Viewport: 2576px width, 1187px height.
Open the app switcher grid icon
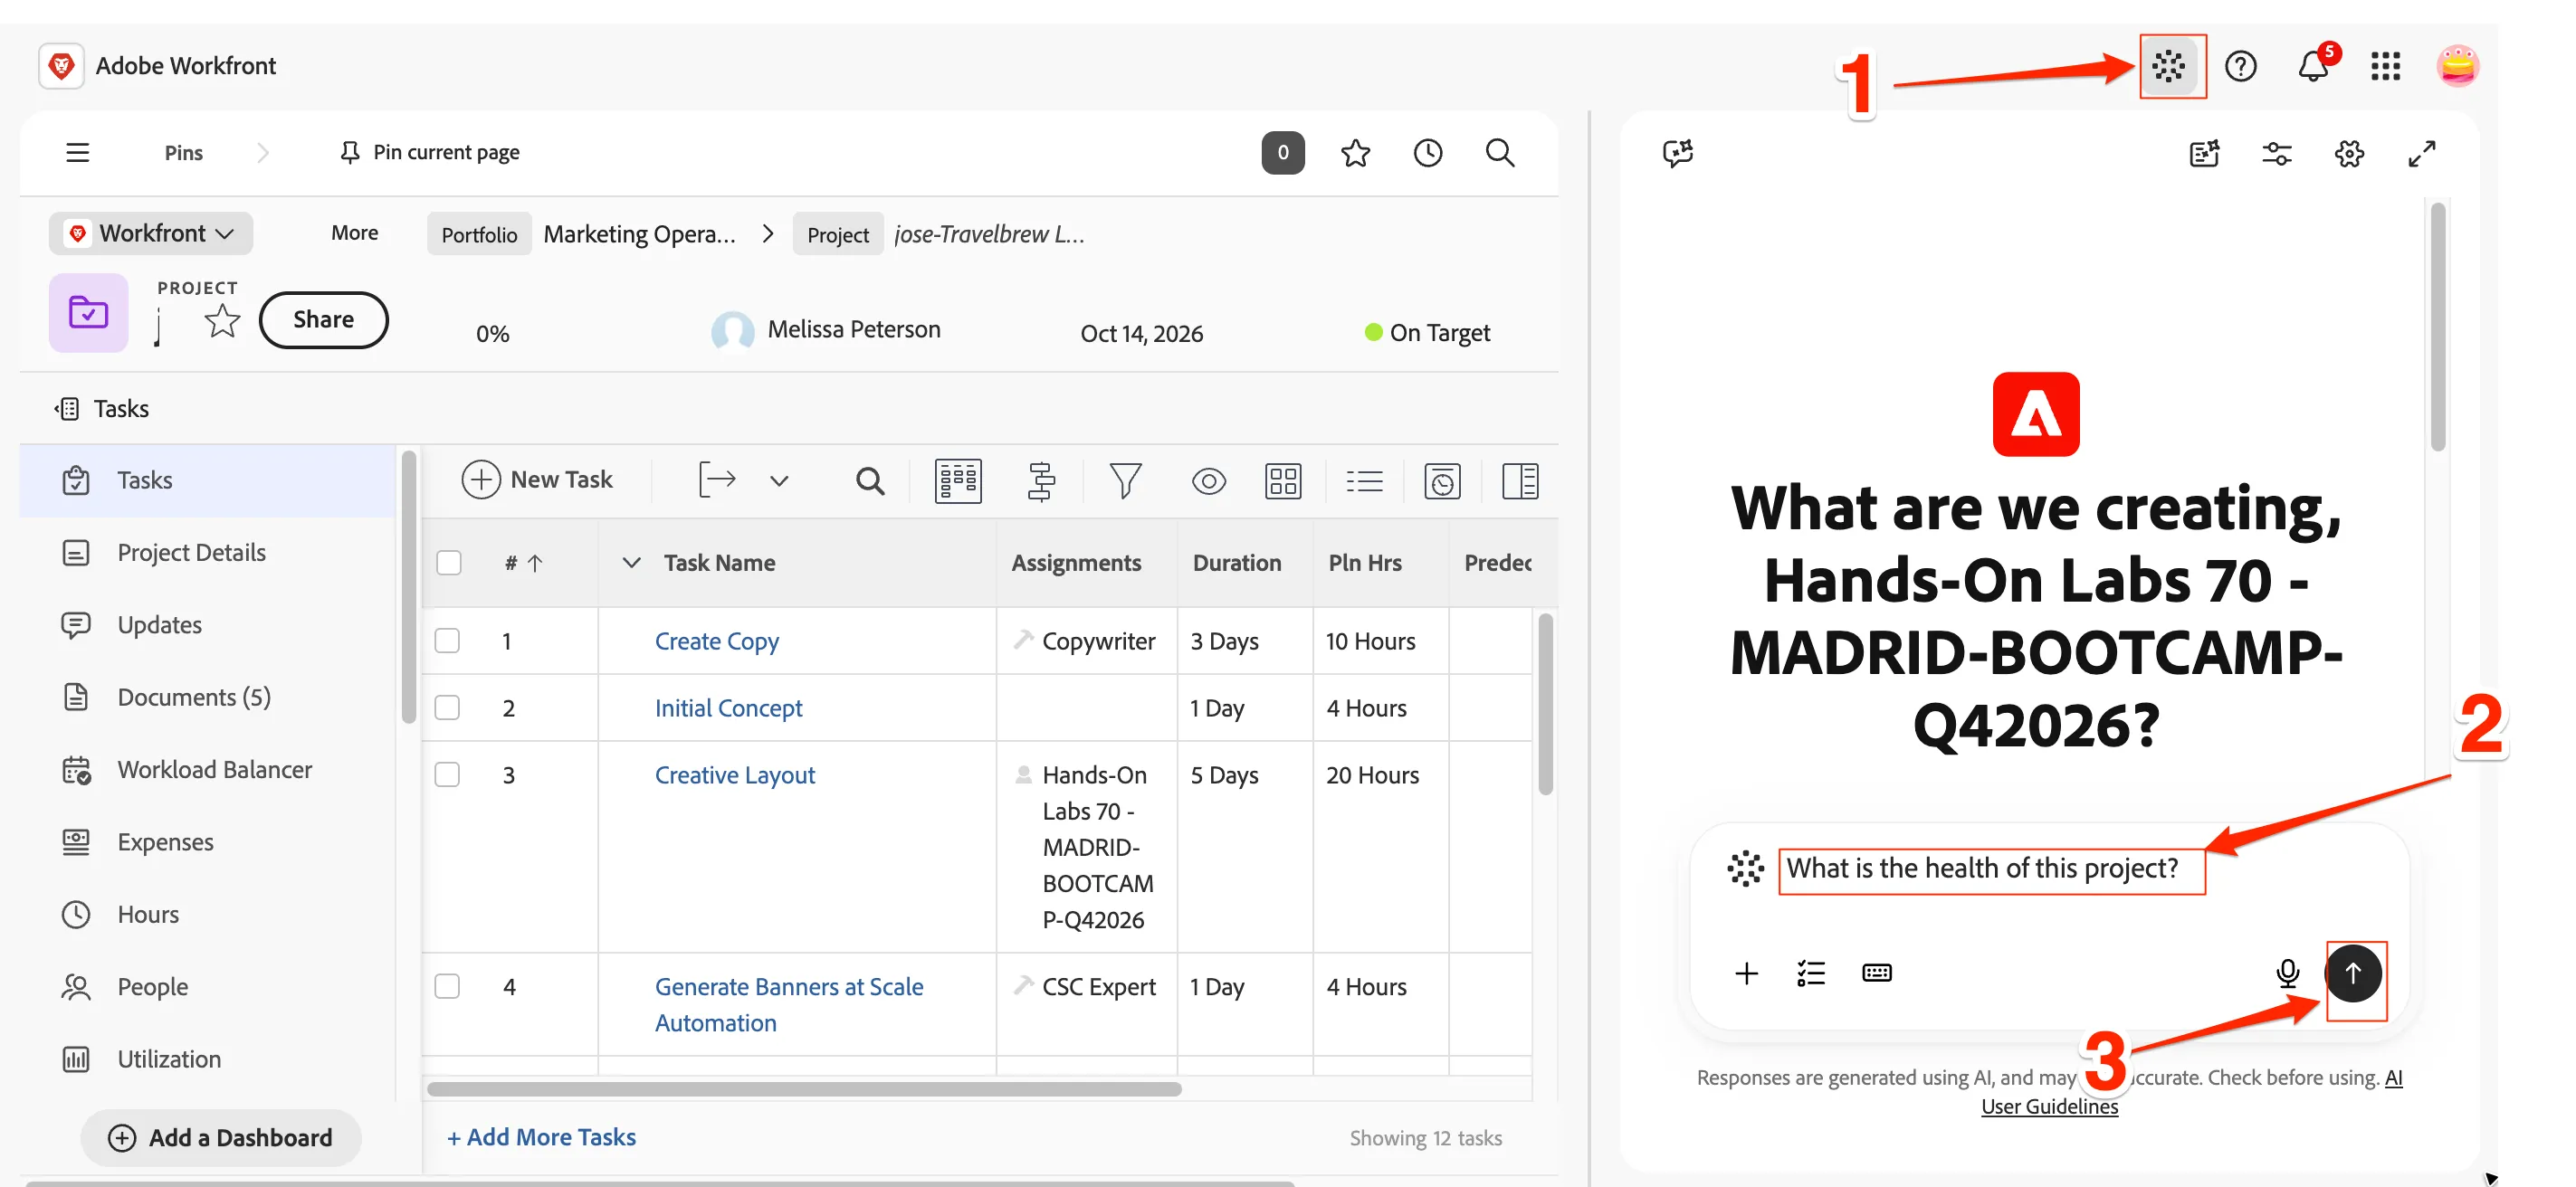point(2385,66)
